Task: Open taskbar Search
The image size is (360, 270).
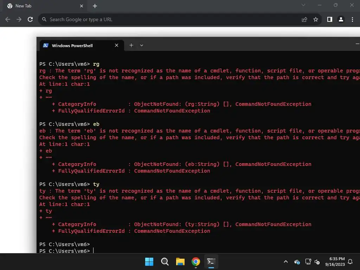Action: (x=165, y=262)
